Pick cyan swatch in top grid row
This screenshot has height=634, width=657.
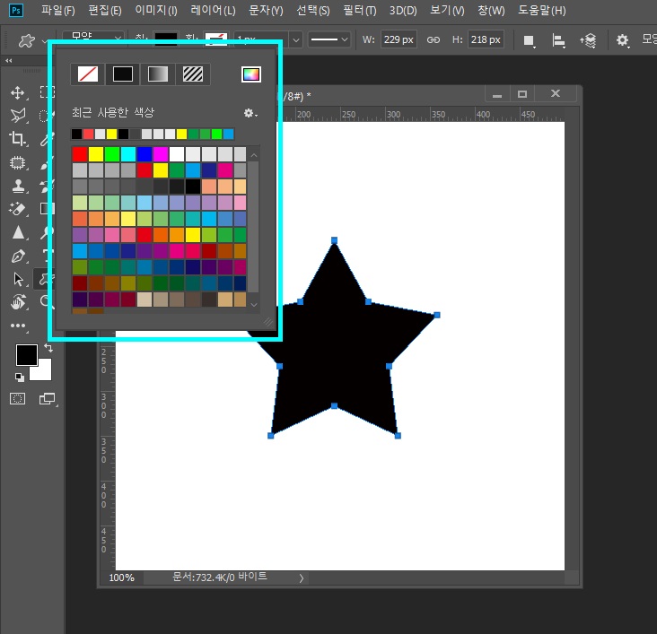click(128, 154)
